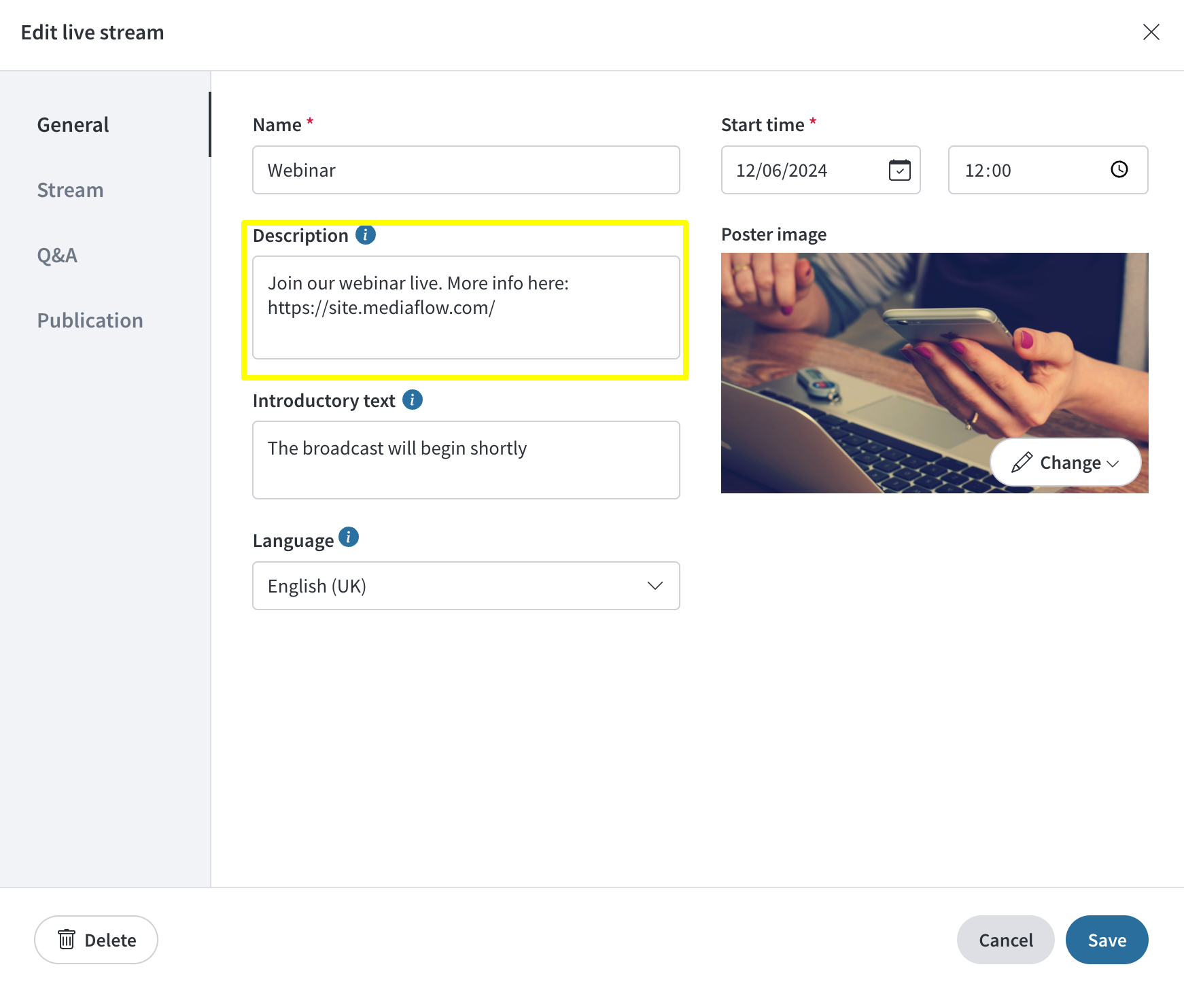Open the calendar date picker icon
Screen dimensions: 1184x988
899,170
